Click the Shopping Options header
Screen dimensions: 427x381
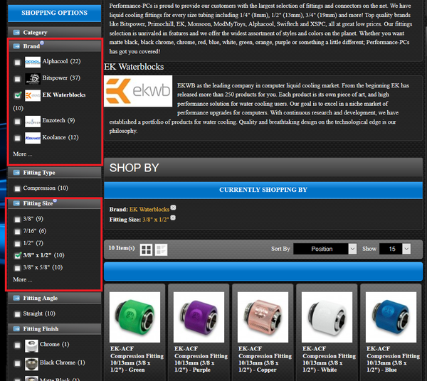tap(55, 13)
